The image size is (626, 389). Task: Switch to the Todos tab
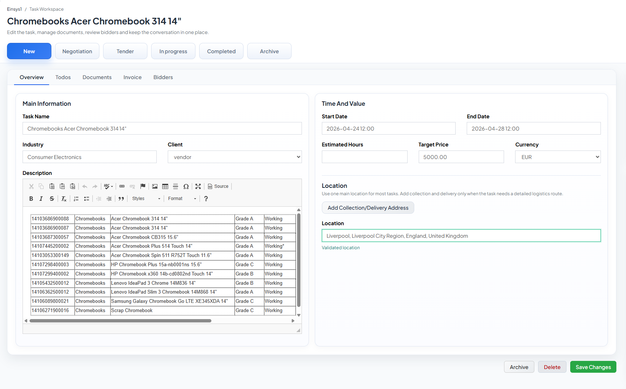(x=63, y=77)
